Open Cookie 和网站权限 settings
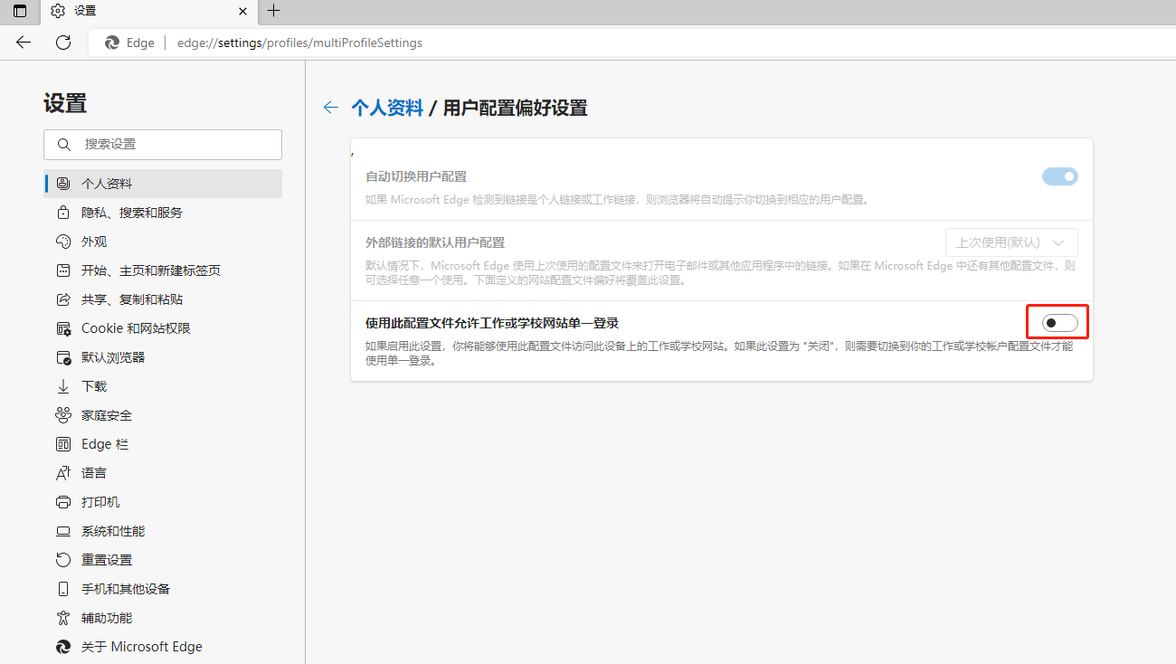This screenshot has height=664, width=1176. pyautogui.click(x=163, y=328)
